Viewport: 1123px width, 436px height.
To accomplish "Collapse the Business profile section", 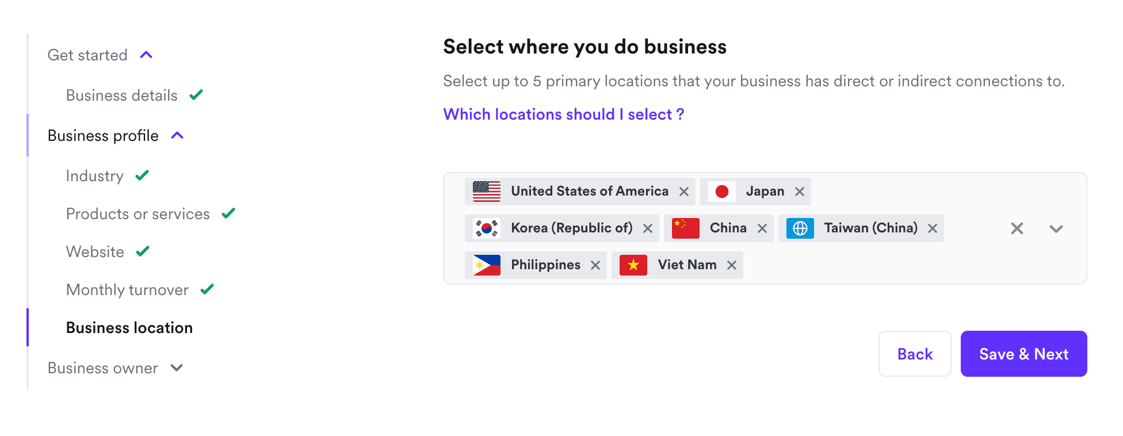I will 177,136.
